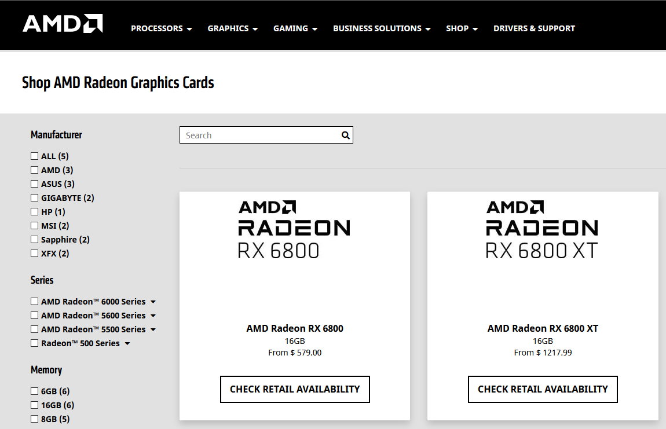Open the Shop menu

point(462,28)
